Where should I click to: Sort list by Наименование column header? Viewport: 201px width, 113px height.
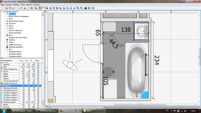click(x=9, y=60)
